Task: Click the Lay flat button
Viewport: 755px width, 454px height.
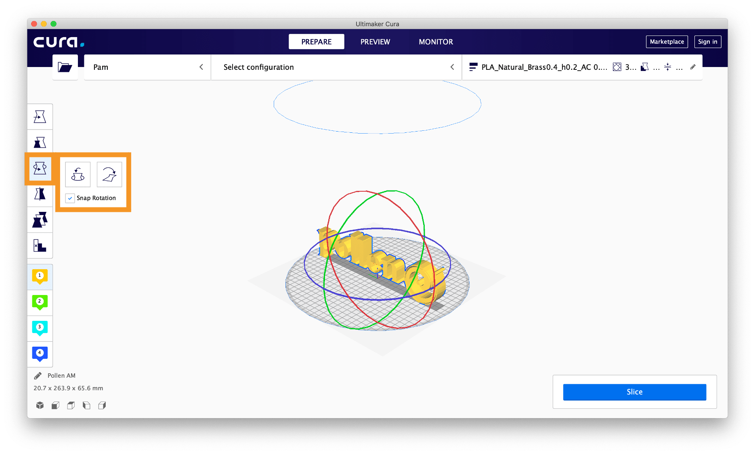Action: (109, 174)
